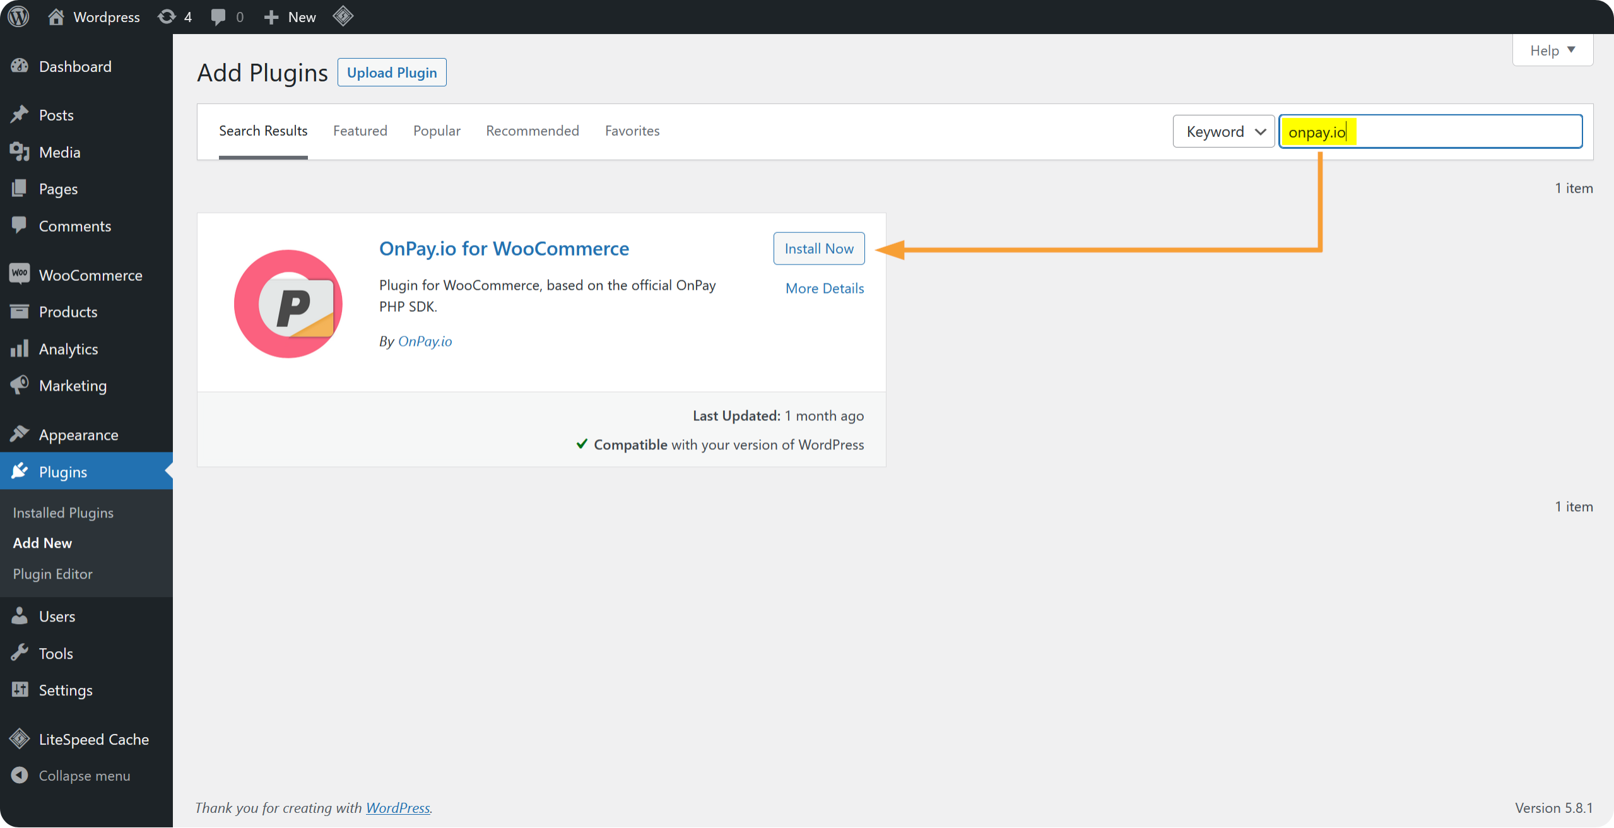Click the OnPay plugin logo thumbnail
This screenshot has width=1614, height=828.
click(x=288, y=304)
